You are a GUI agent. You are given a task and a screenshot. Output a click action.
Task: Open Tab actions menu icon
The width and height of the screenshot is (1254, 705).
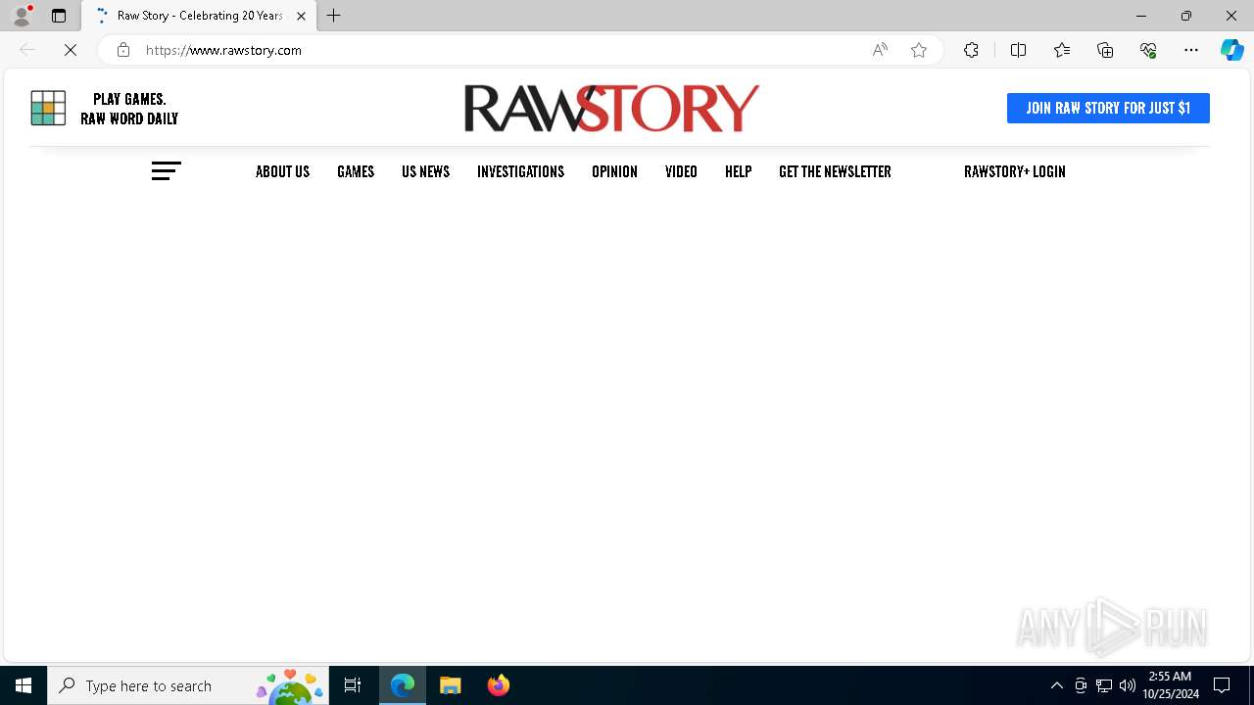tap(59, 16)
